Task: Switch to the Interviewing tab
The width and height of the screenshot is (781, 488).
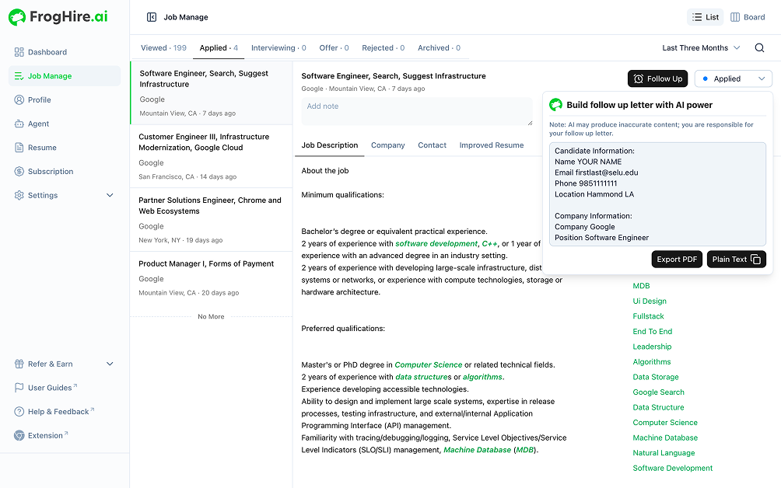Action: click(278, 48)
